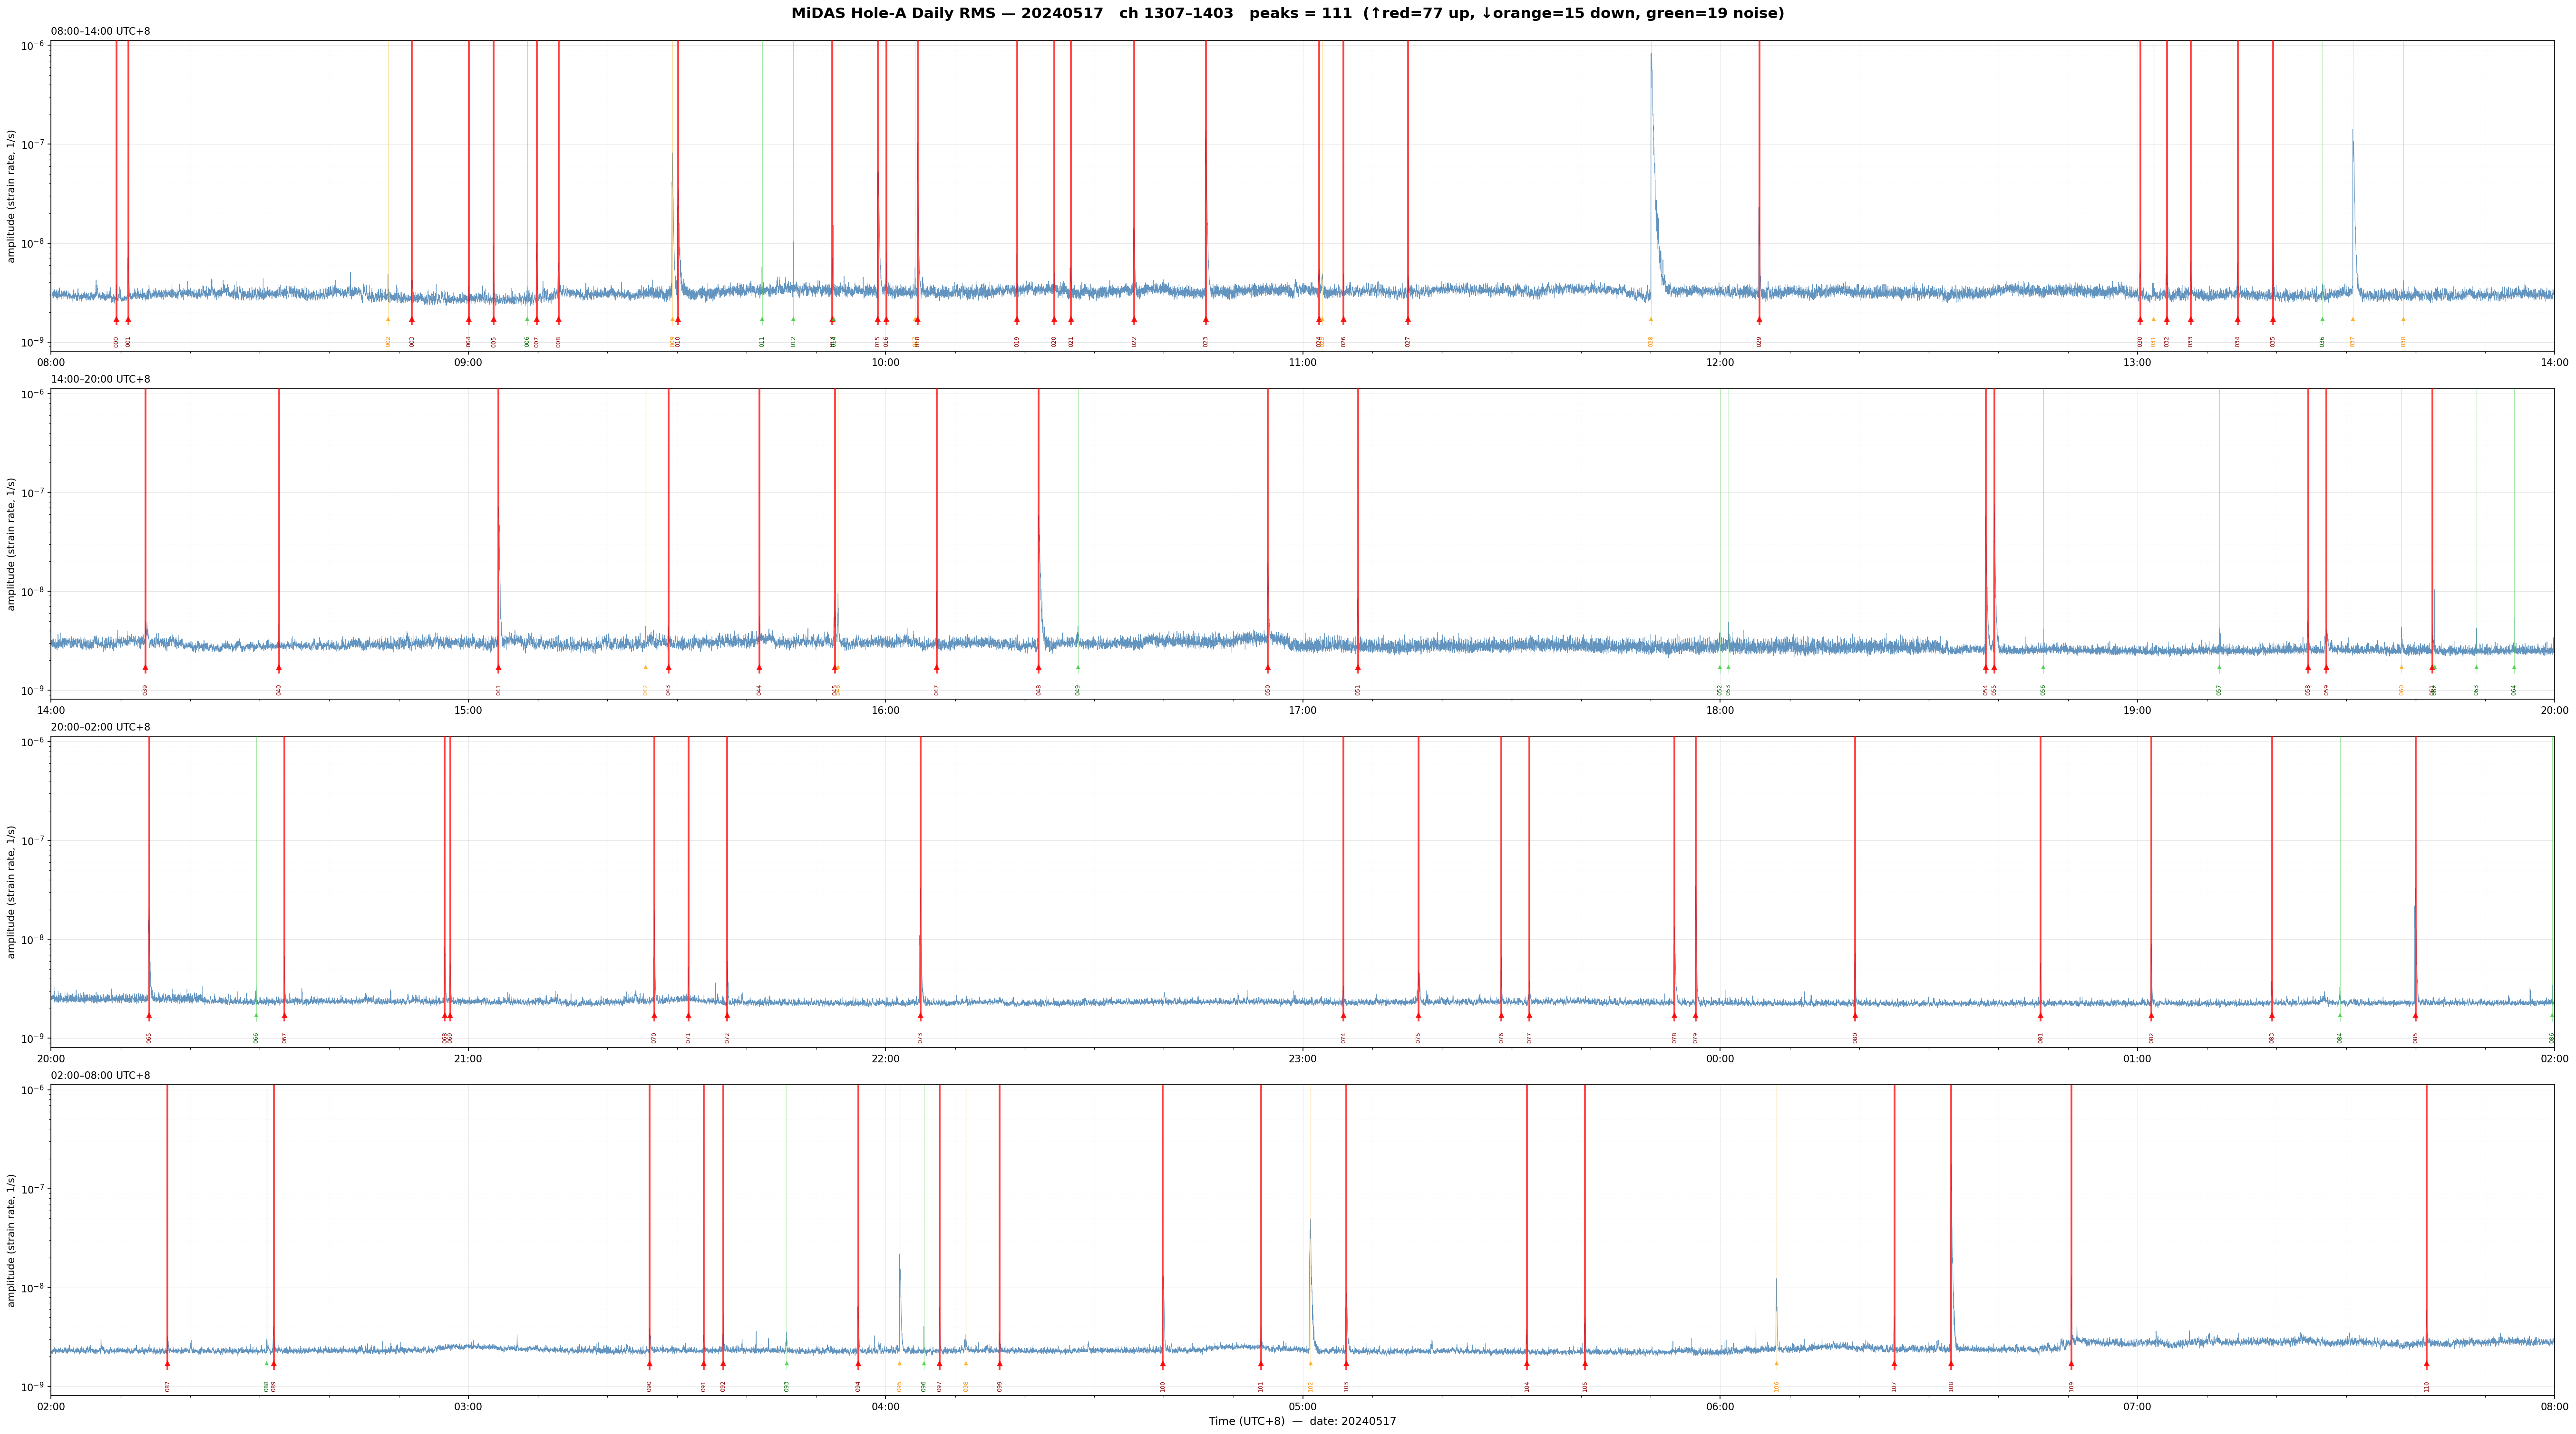Select the orange peak marker labeled 002
The image size is (2576, 1434).
[388, 320]
